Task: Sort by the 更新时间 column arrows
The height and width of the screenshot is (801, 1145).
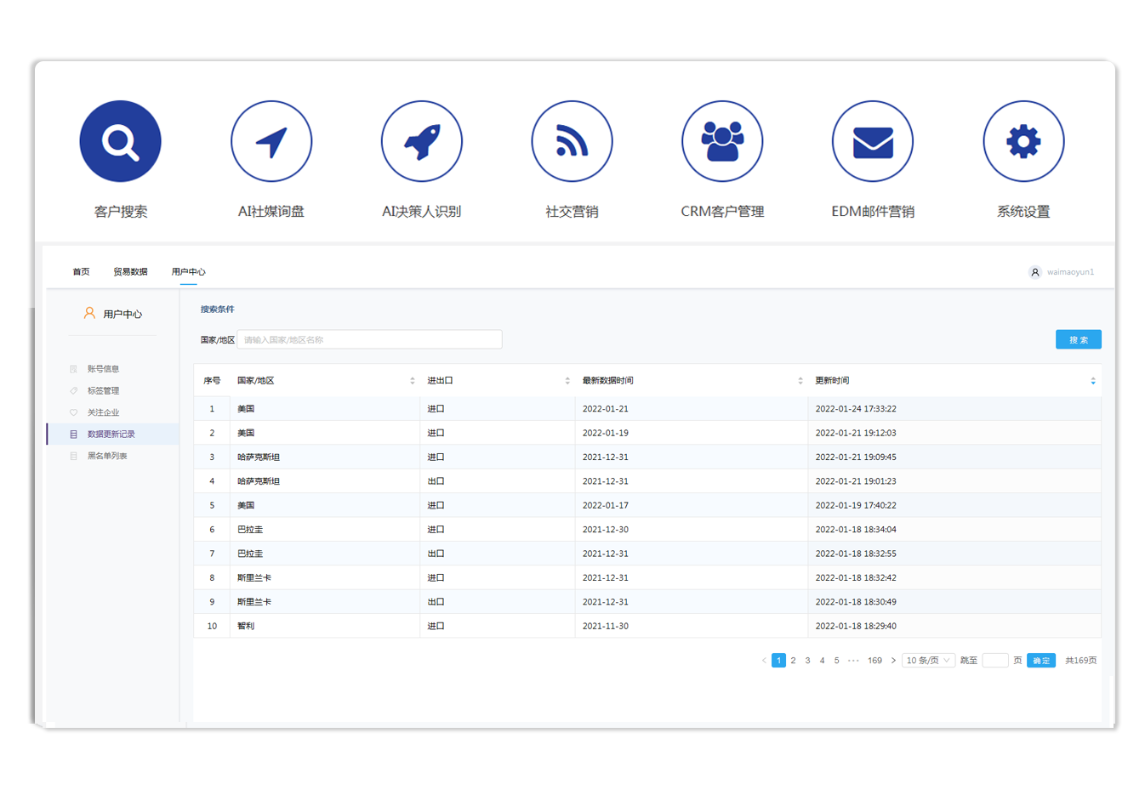Action: pyautogui.click(x=1092, y=381)
